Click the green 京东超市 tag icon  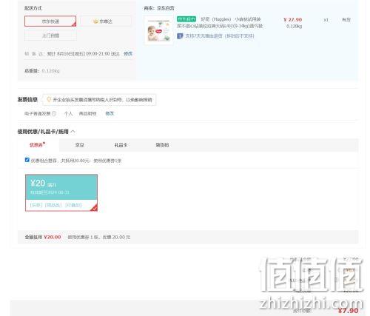point(186,19)
